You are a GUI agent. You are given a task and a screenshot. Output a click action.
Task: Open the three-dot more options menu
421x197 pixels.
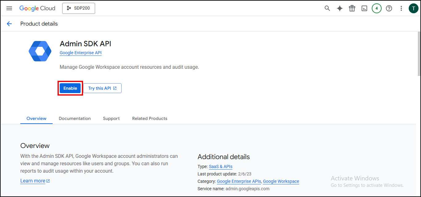tap(401, 8)
